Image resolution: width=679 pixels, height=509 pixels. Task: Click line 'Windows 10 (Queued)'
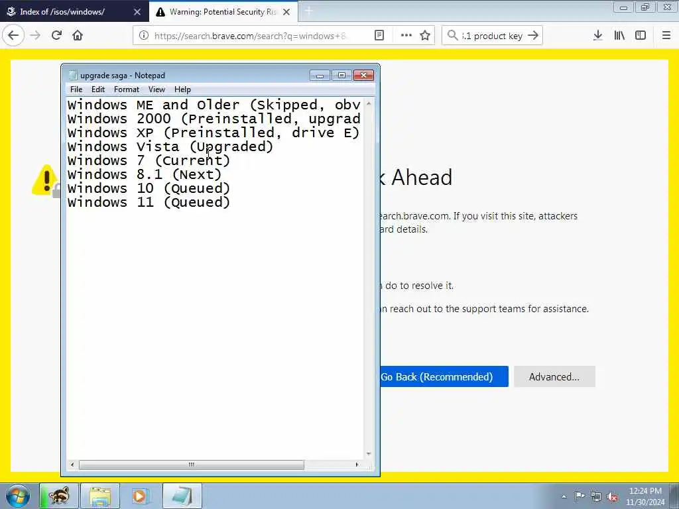point(149,188)
